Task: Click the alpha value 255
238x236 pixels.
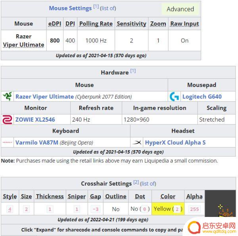Action: [194, 209]
